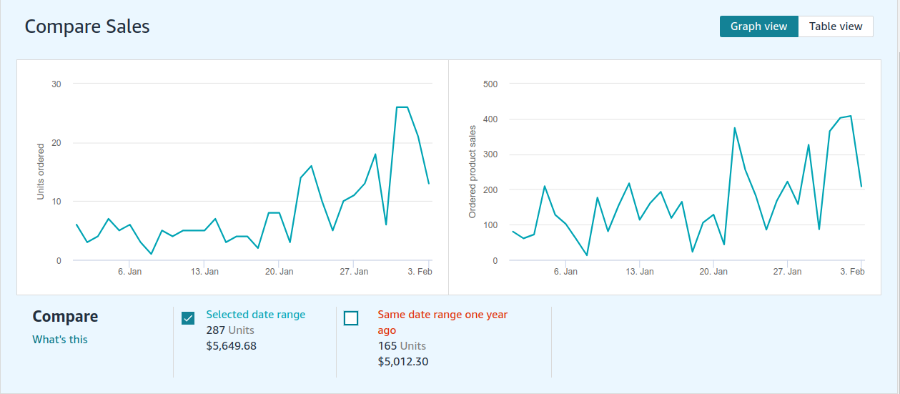Click the highest peak on Units ordered chart

click(x=402, y=107)
